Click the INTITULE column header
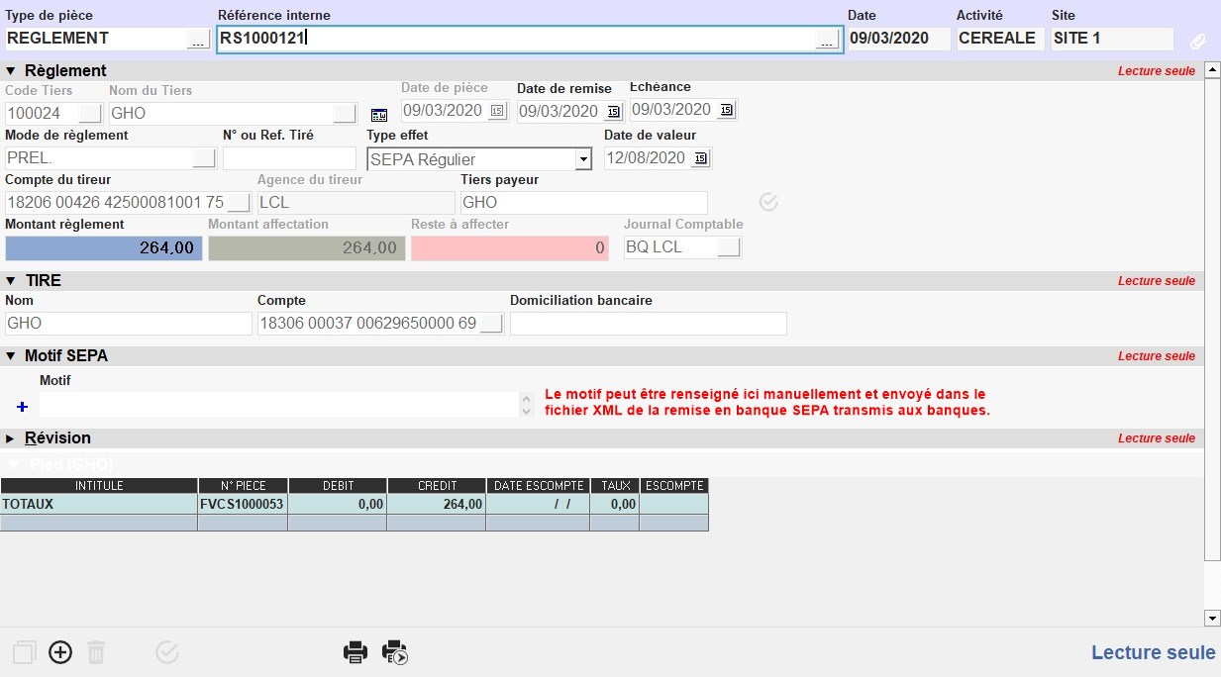 click(x=99, y=486)
